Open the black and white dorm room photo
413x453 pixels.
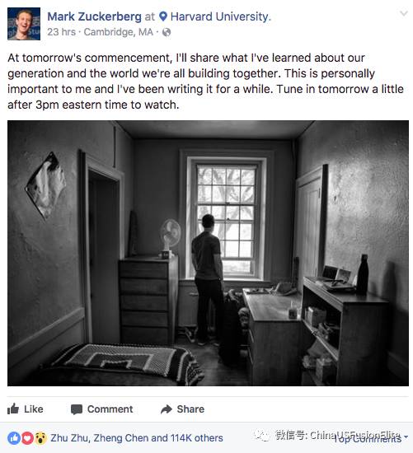(208, 253)
